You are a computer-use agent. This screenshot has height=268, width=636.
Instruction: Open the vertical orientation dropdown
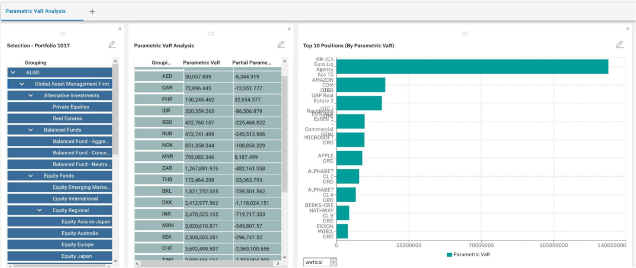pos(320,262)
